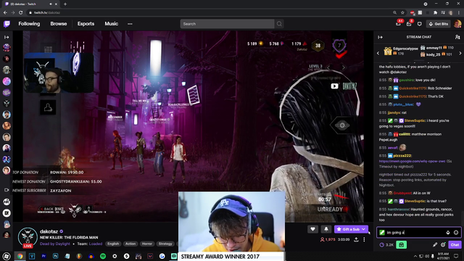Open the Twitch home logo
The width and height of the screenshot is (464, 261).
point(7,24)
